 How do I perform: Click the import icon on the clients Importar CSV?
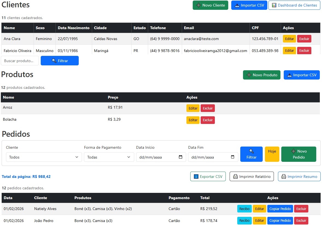[237, 5]
